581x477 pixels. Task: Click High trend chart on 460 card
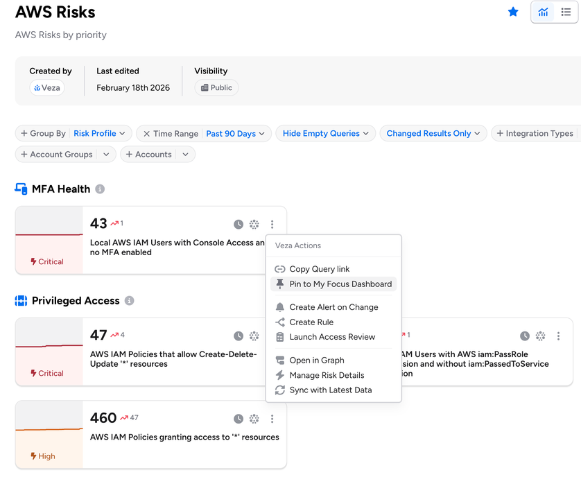pos(49,435)
